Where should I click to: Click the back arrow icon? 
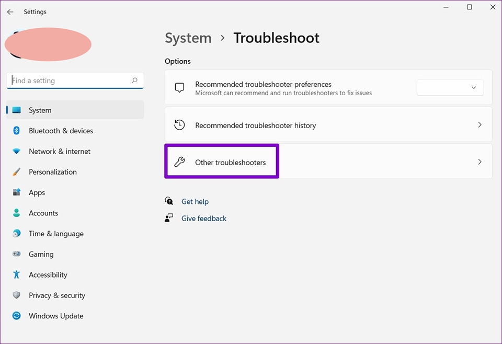point(10,12)
